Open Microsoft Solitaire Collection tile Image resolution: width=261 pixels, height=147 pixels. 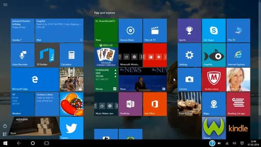pyautogui.click(x=106, y=55)
